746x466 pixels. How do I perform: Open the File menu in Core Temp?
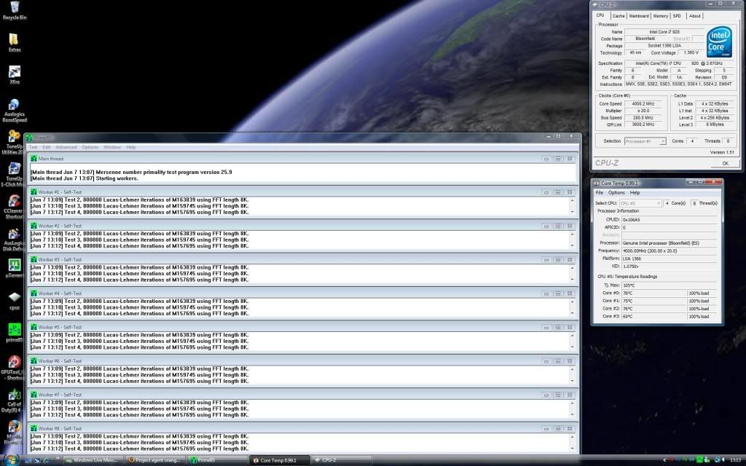[x=600, y=193]
